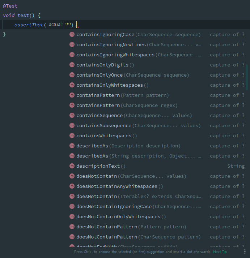Open the completion popup three-dot options menu
The image size is (250, 258).
coord(245,251)
